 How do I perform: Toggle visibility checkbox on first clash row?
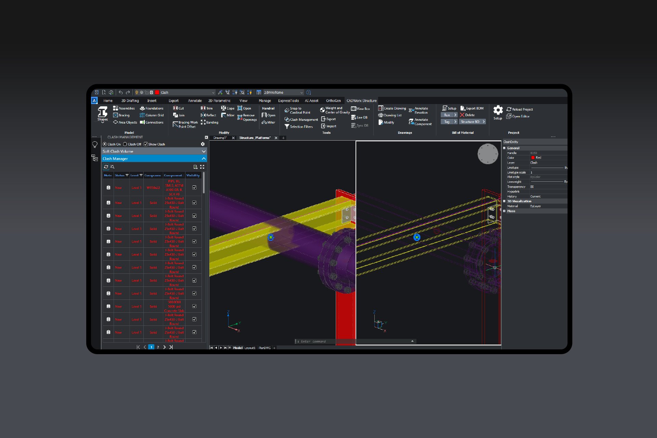coord(194,188)
